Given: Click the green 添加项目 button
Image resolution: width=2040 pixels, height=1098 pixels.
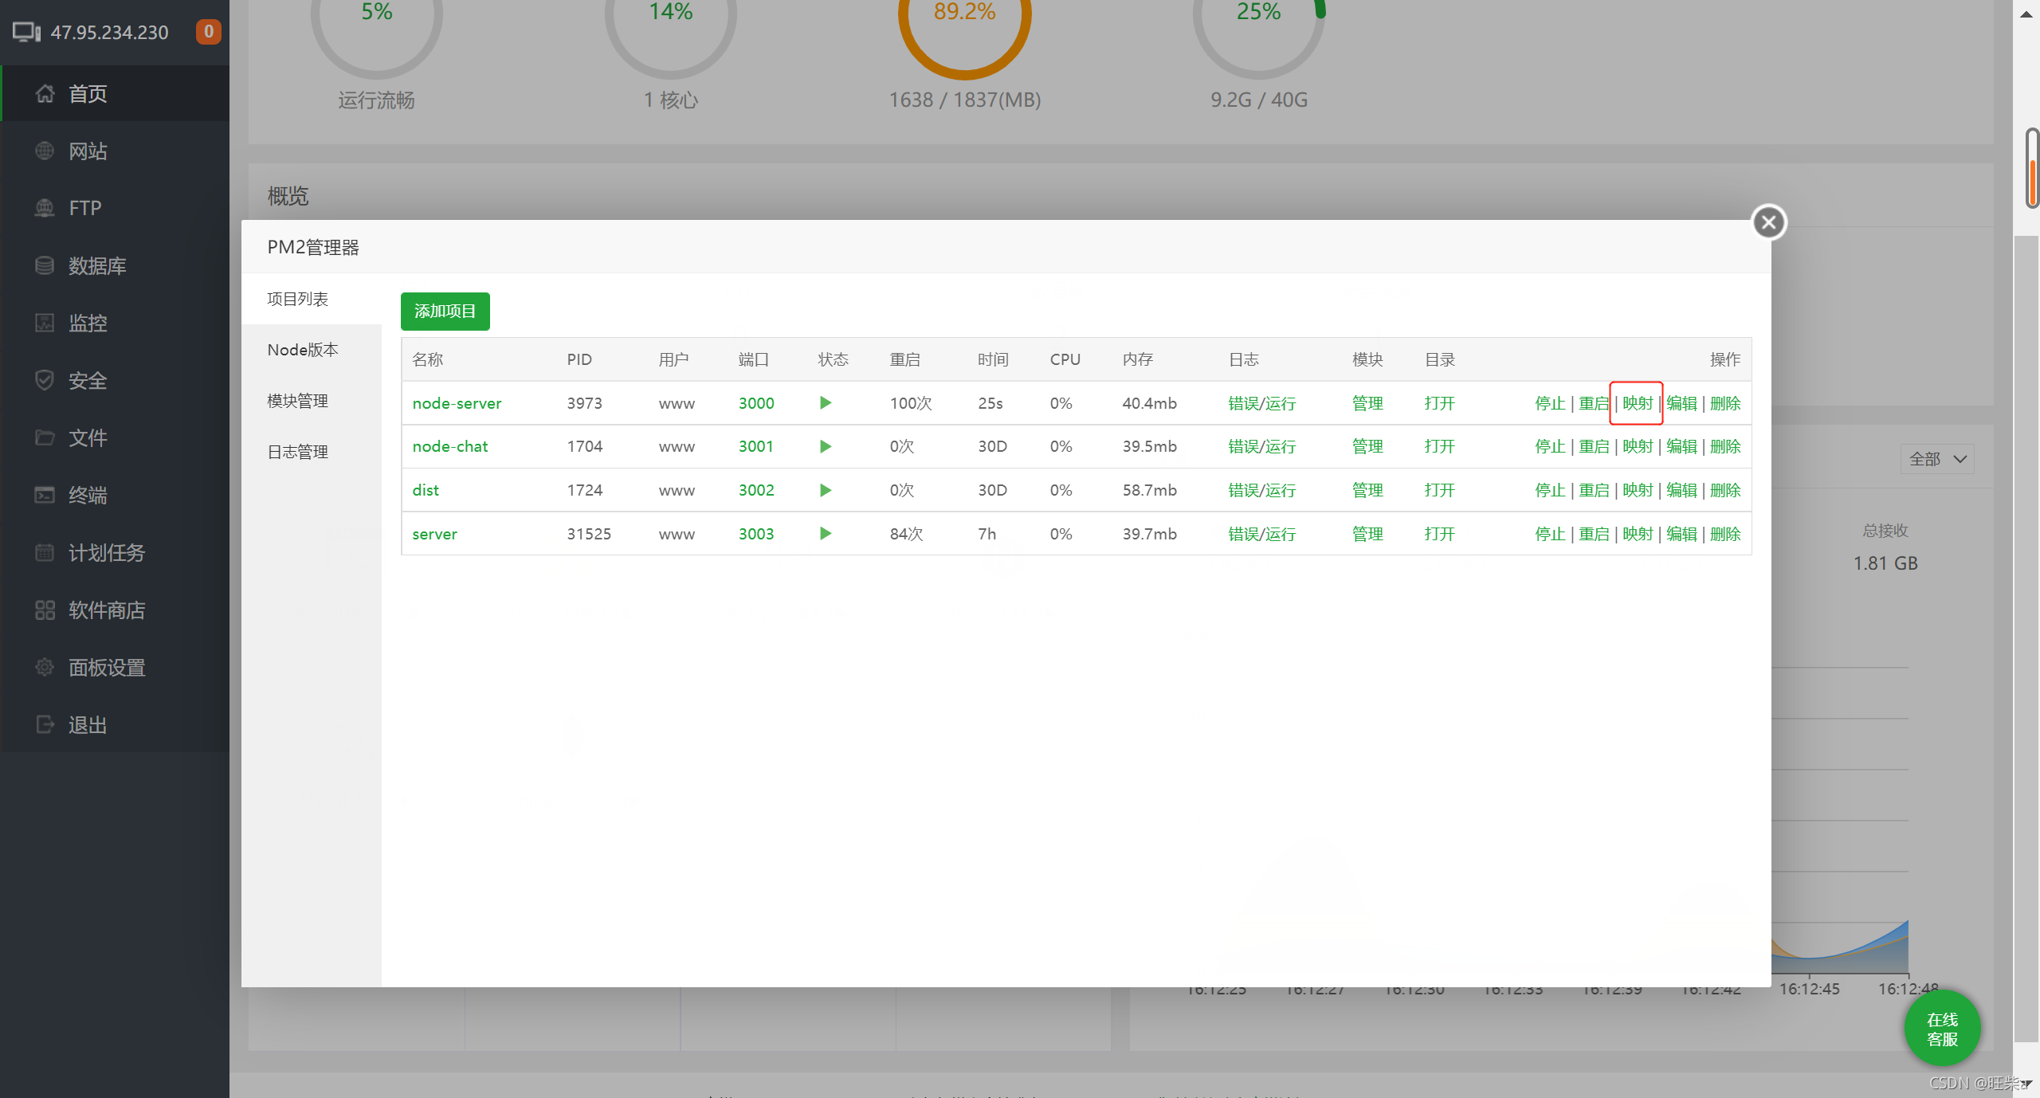Looking at the screenshot, I should (x=445, y=311).
